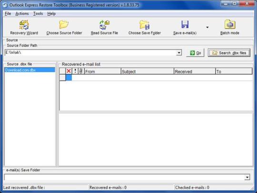Click Save e-mail(s) floppy icon
The height and width of the screenshot is (193, 257).
(x=185, y=24)
